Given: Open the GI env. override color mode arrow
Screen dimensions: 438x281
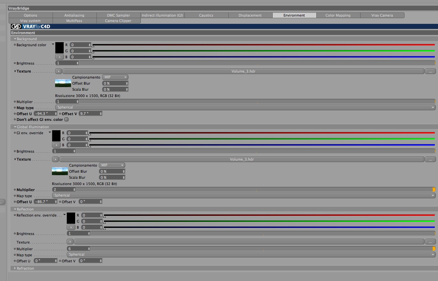Looking at the screenshot, I should click(x=50, y=133).
